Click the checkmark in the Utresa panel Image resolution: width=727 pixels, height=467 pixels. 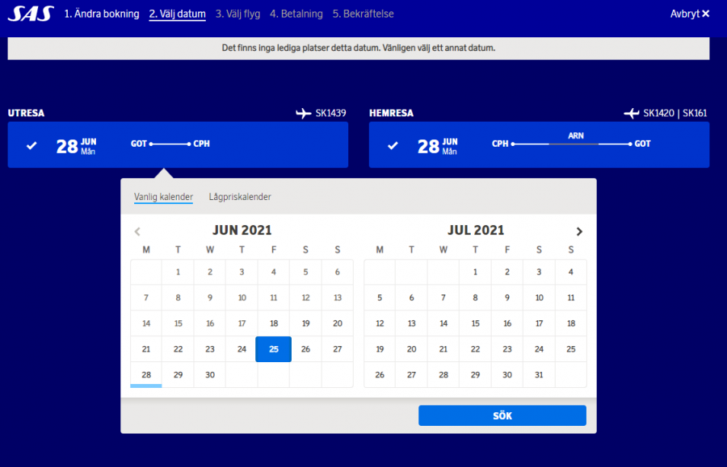(32, 146)
